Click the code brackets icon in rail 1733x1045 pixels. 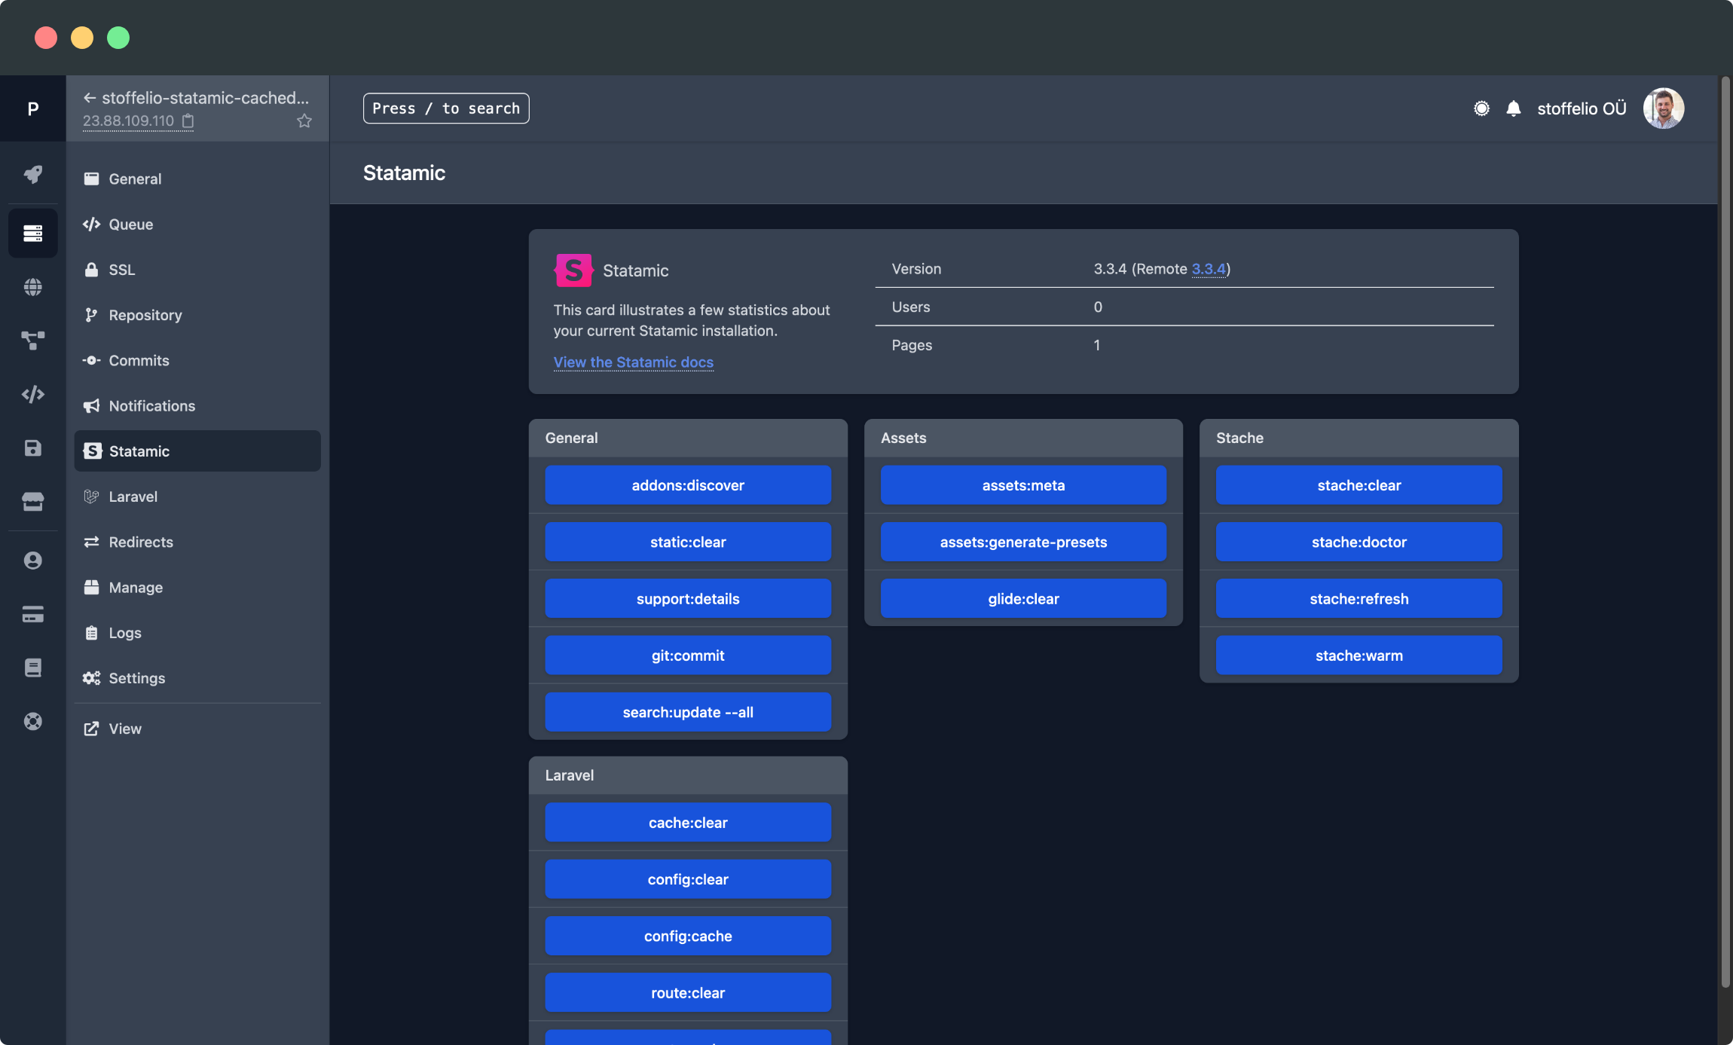[32, 394]
